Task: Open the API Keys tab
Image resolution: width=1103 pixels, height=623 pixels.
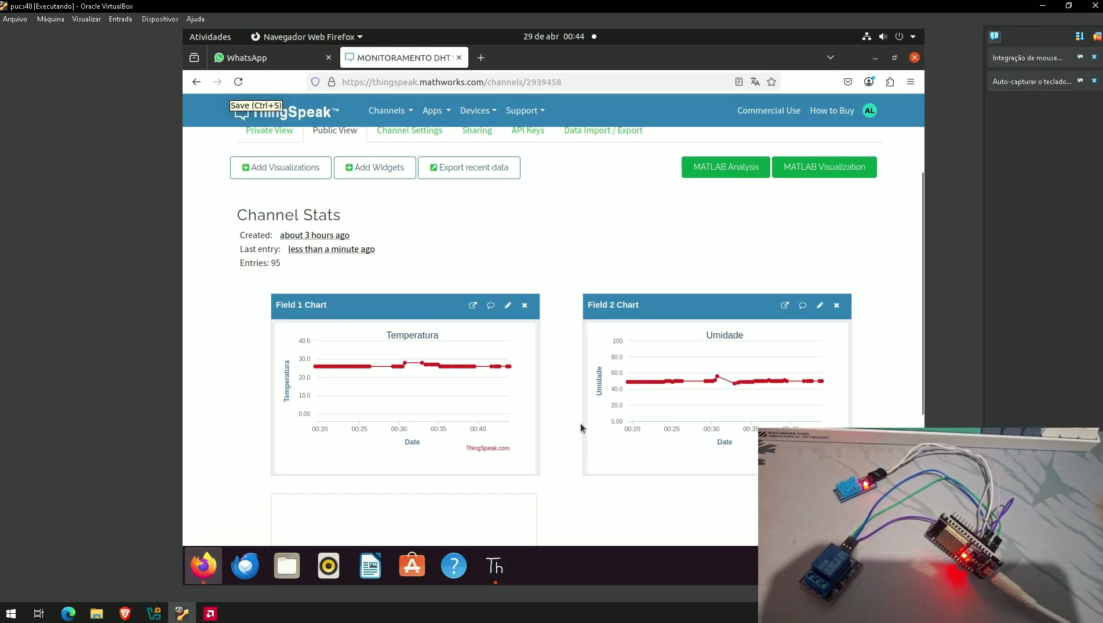Action: (527, 130)
